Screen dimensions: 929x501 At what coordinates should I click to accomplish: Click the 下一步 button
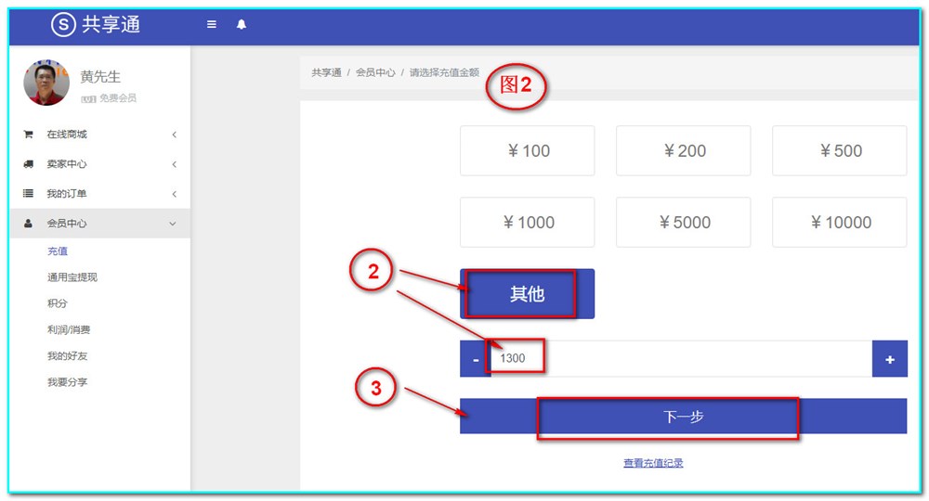683,417
